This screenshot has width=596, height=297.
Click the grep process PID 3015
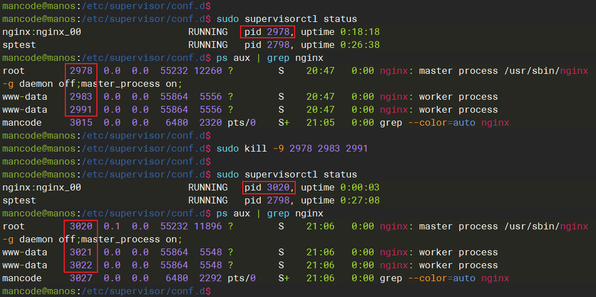click(81, 123)
